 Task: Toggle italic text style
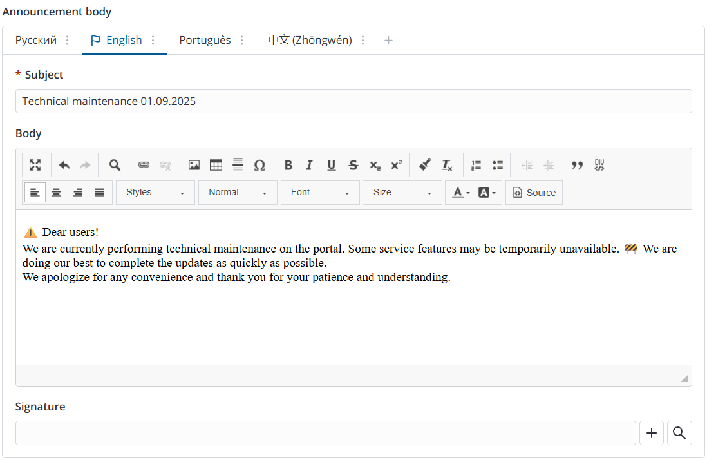(309, 165)
